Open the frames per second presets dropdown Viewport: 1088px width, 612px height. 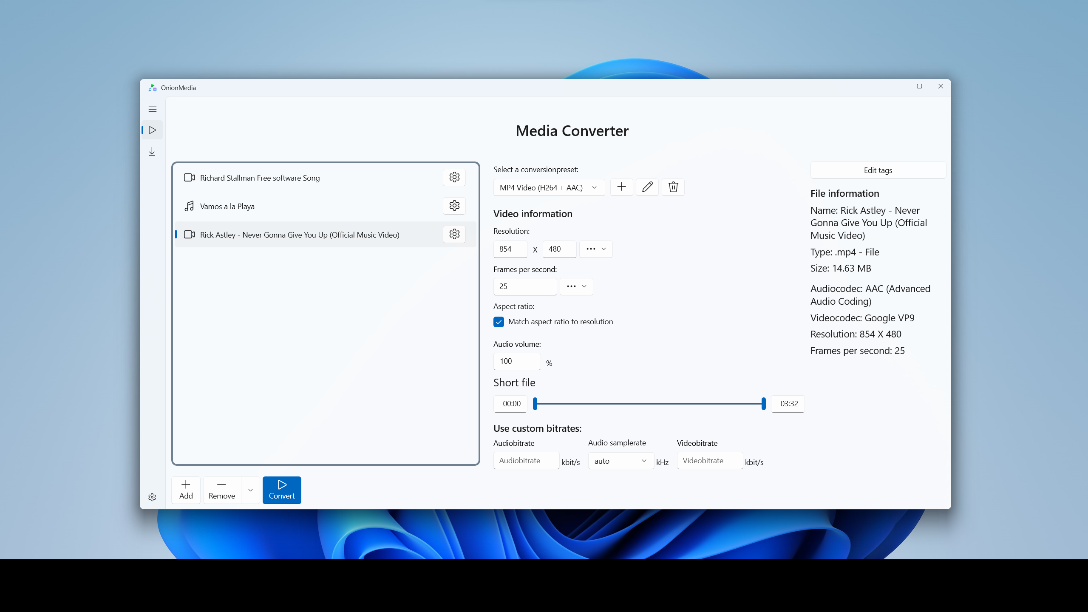(576, 286)
